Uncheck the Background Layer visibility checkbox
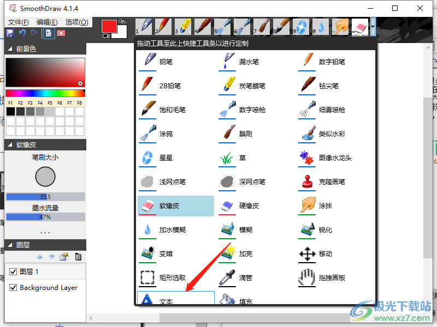This screenshot has width=437, height=327. (x=13, y=287)
